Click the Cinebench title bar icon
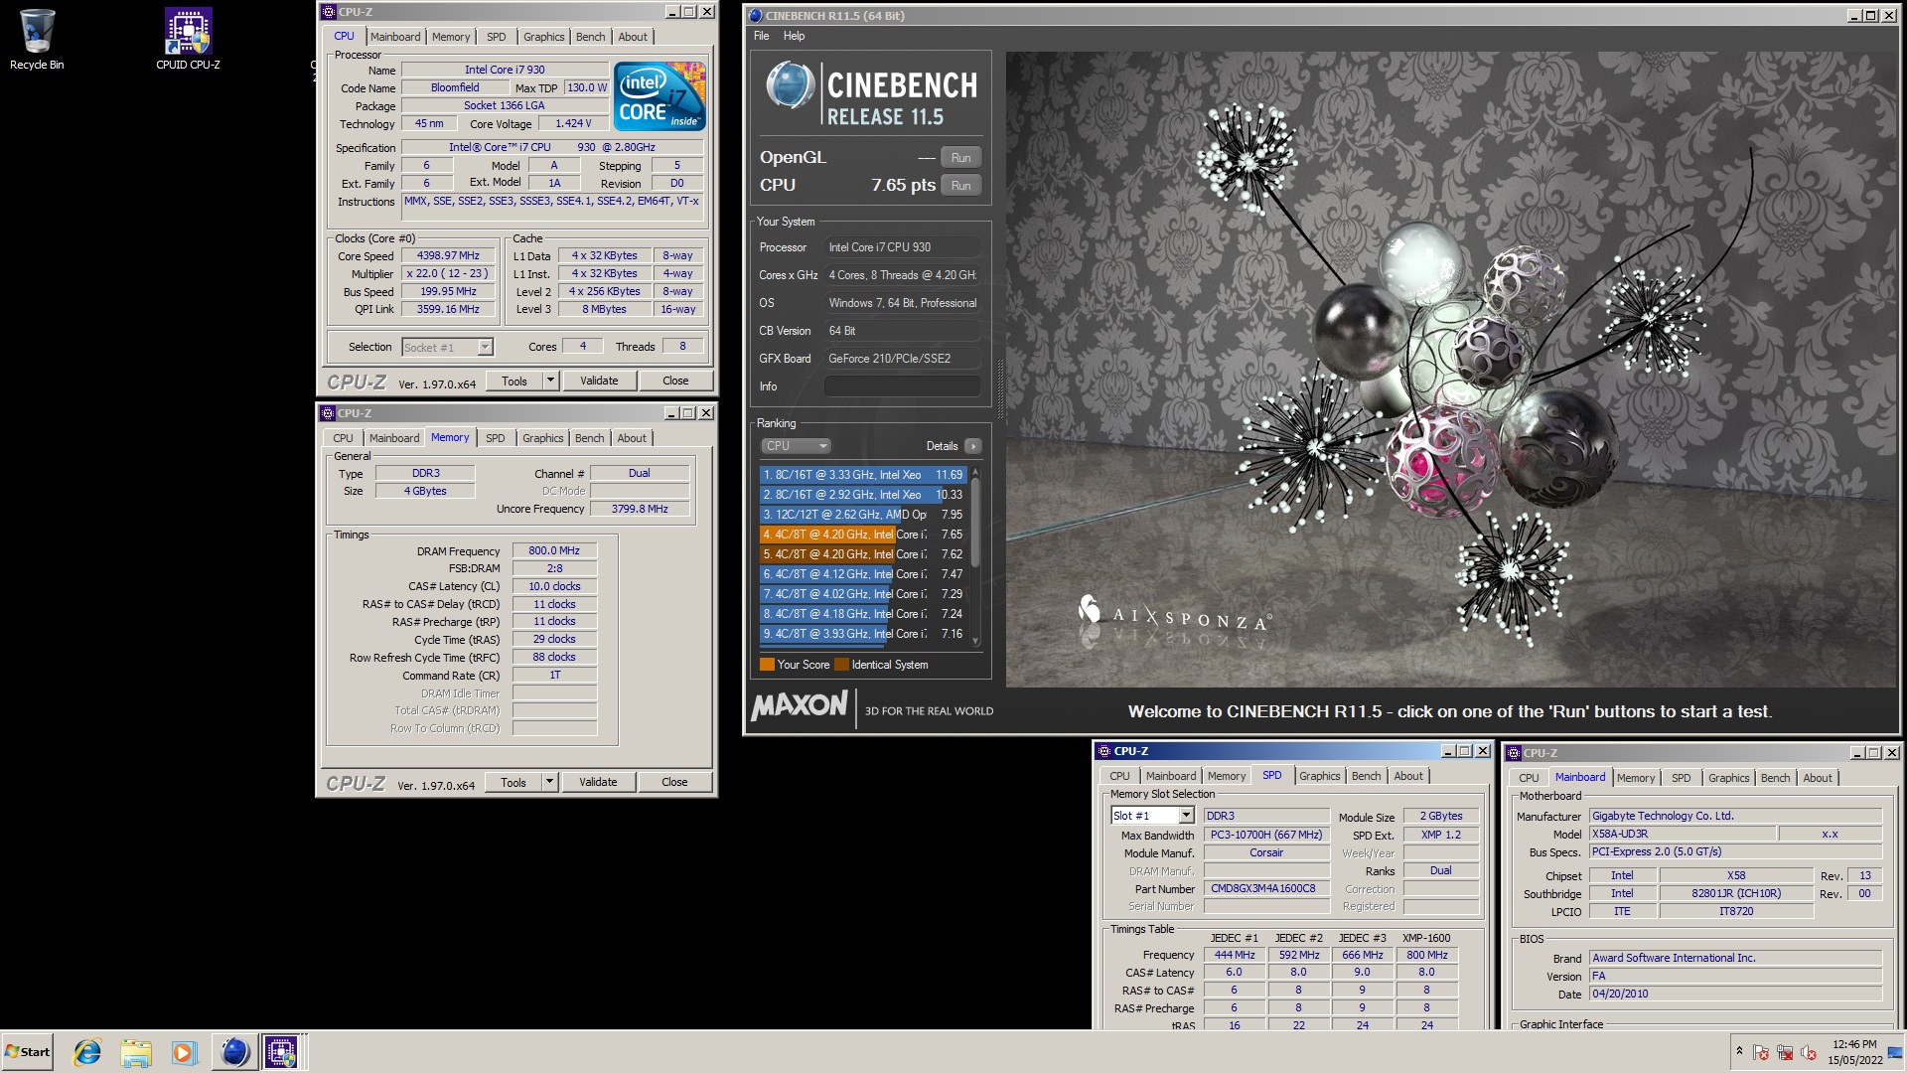 [x=755, y=16]
